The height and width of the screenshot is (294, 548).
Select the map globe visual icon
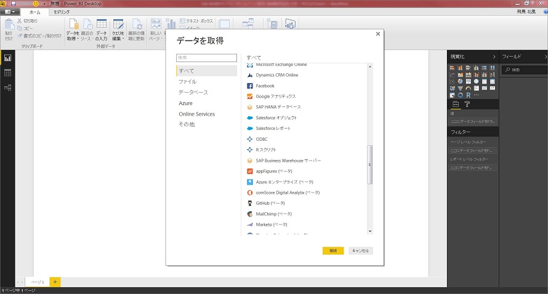coord(477,81)
